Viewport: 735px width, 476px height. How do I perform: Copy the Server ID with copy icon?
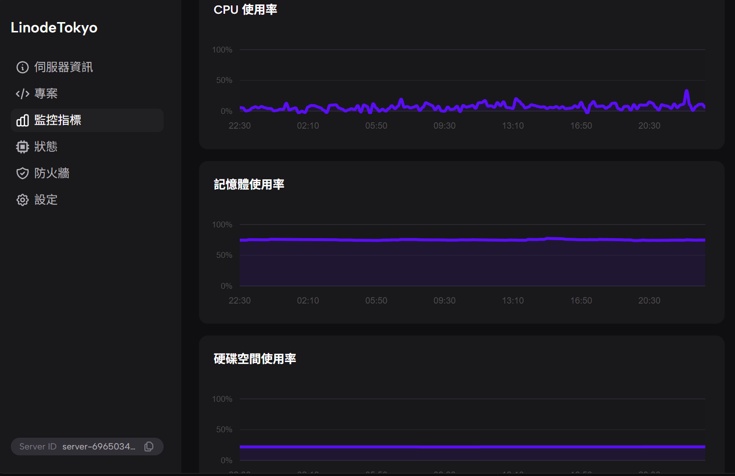[149, 447]
